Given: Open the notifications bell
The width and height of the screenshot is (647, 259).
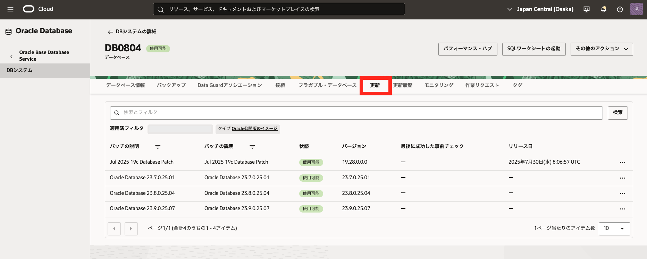Looking at the screenshot, I should click(x=604, y=9).
